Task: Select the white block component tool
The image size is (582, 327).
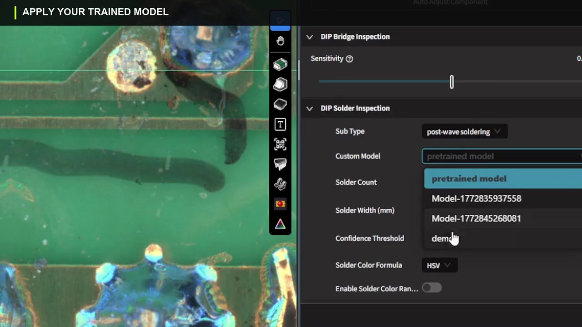Action: [x=280, y=84]
